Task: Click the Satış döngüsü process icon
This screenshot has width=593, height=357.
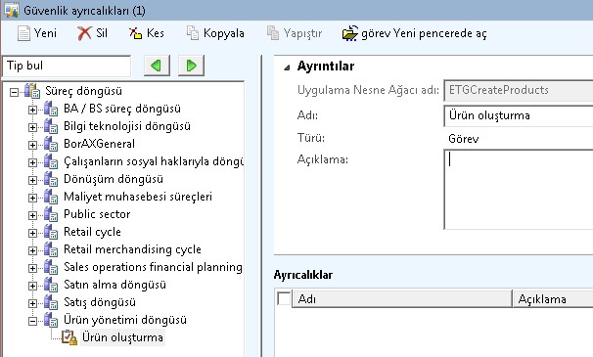Action: [x=50, y=302]
